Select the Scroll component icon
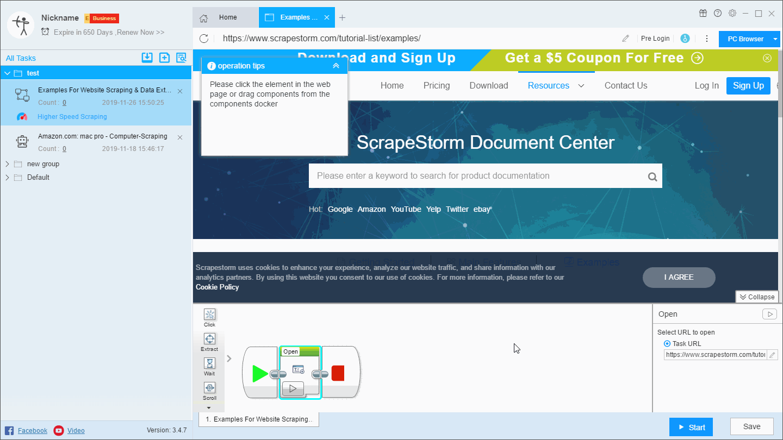 209,388
